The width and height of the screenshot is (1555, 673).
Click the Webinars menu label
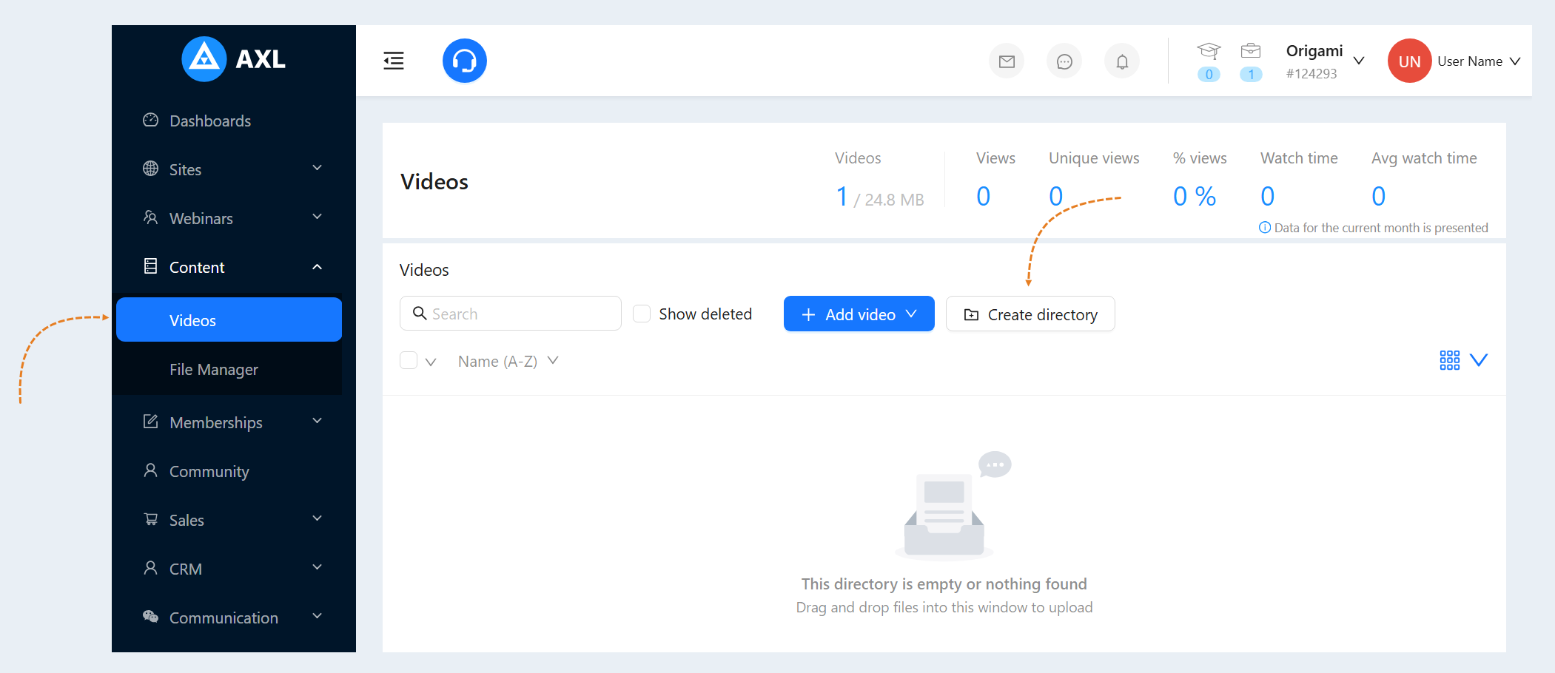(201, 218)
